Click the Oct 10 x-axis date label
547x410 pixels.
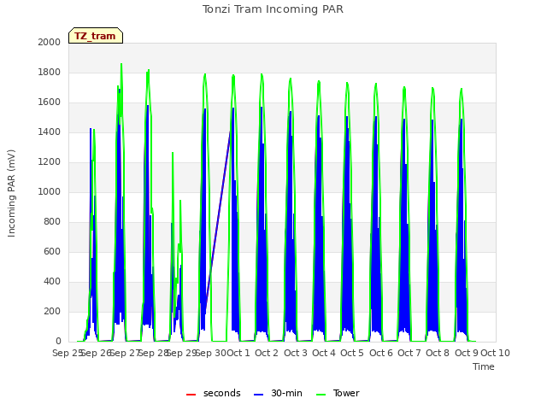coord(495,353)
